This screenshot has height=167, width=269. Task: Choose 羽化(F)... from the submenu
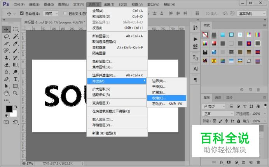166,104
